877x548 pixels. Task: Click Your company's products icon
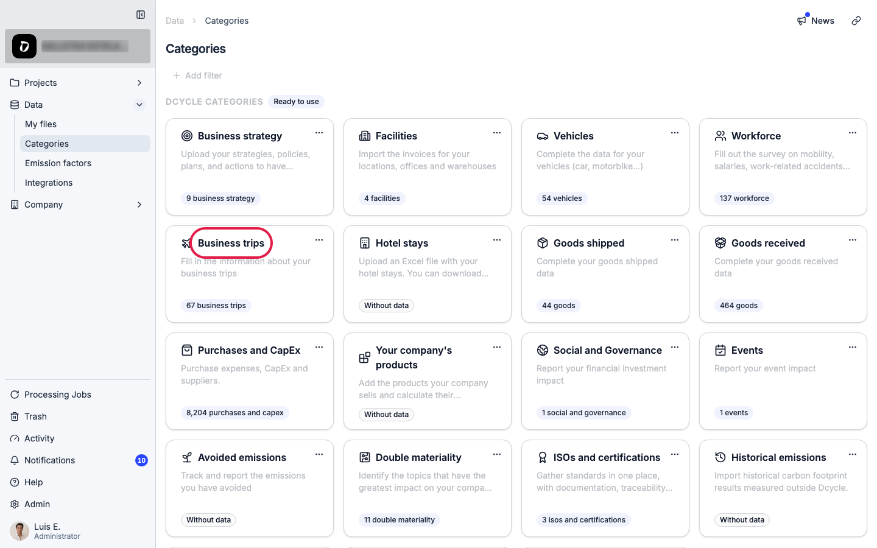[x=365, y=357]
